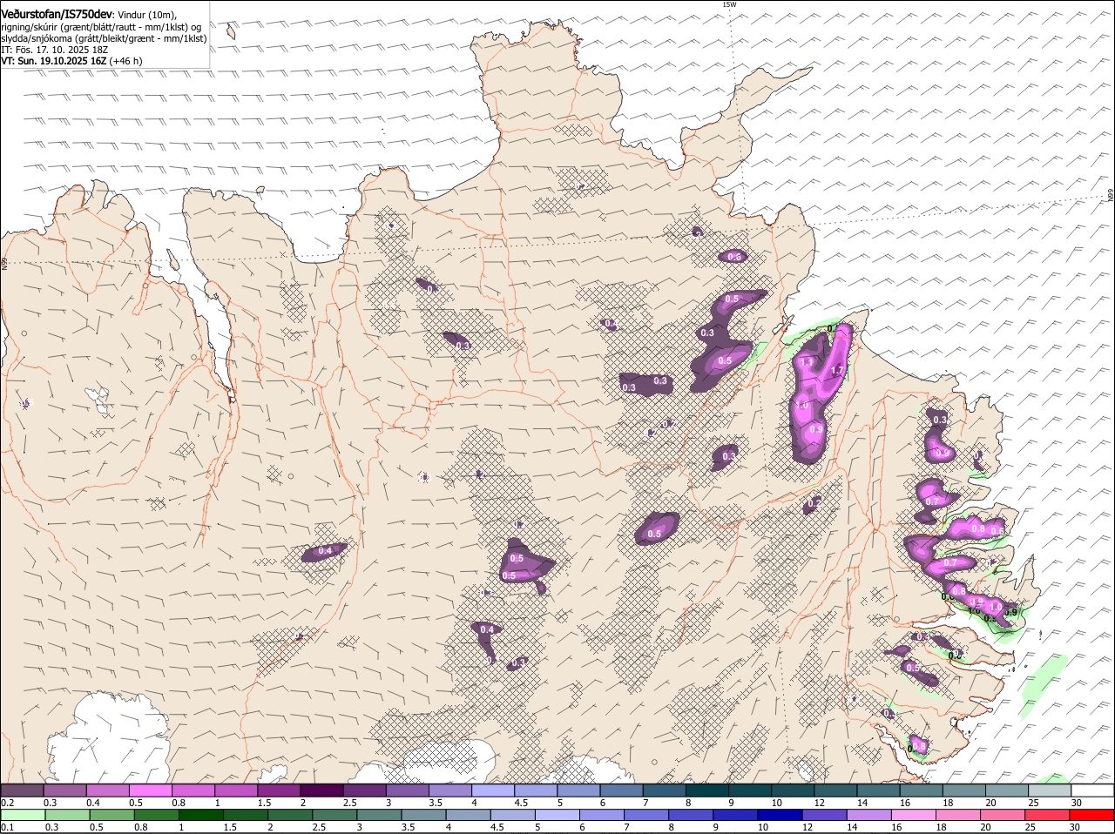The width and height of the screenshot is (1115, 834).
Task: Pick the pure blue legend swatch labeled 10
Action: tap(780, 816)
